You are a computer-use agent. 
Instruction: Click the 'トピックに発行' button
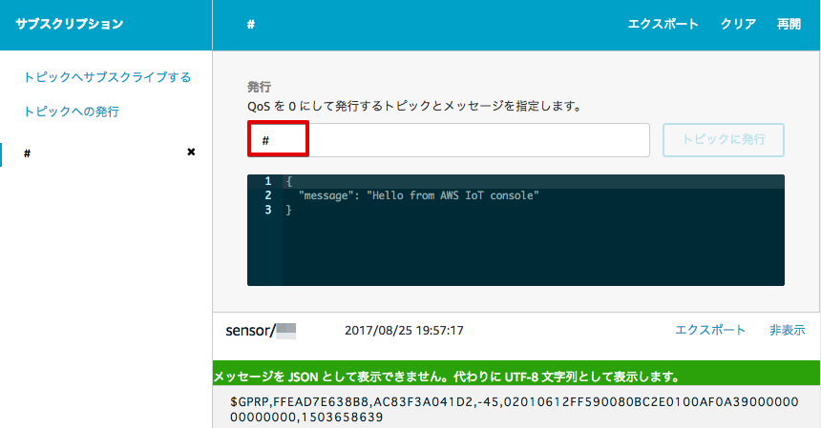point(723,140)
